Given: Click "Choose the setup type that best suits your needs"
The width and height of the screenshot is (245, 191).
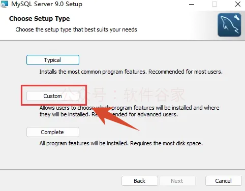Looking at the screenshot, I should (76, 29).
